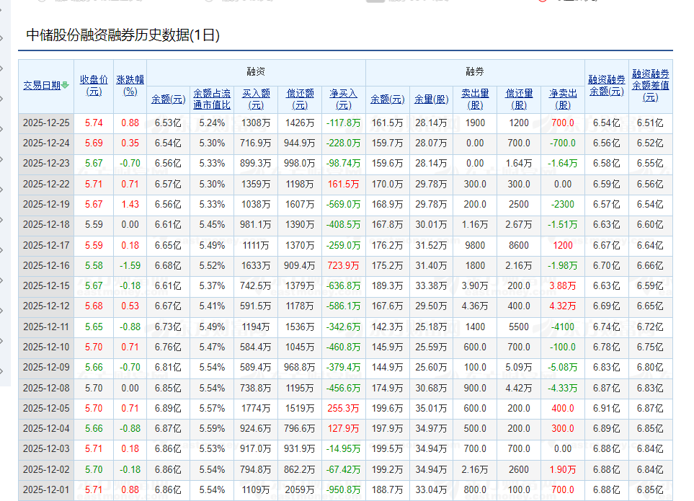Select the 2025-12-08 date cell
694x501 pixels.
pos(46,389)
